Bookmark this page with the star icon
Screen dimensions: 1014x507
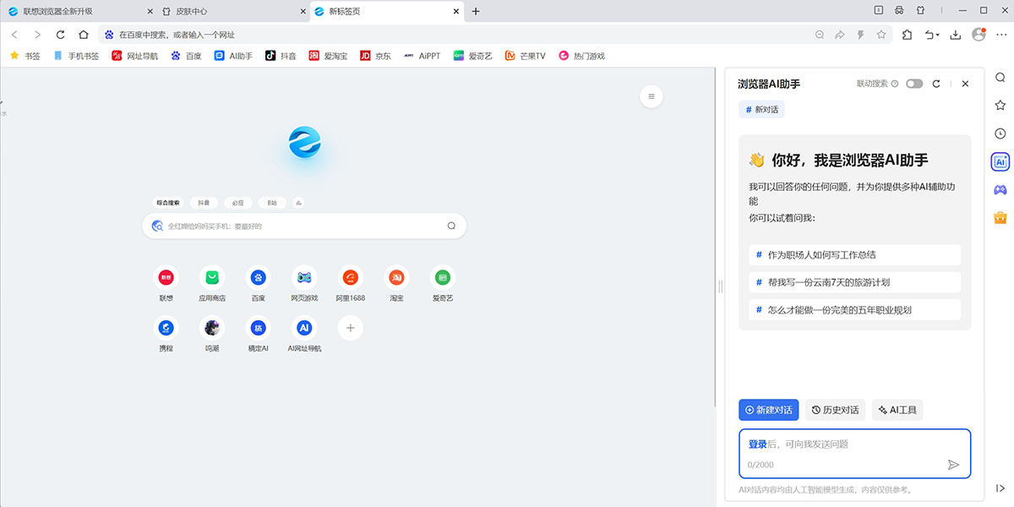point(881,35)
